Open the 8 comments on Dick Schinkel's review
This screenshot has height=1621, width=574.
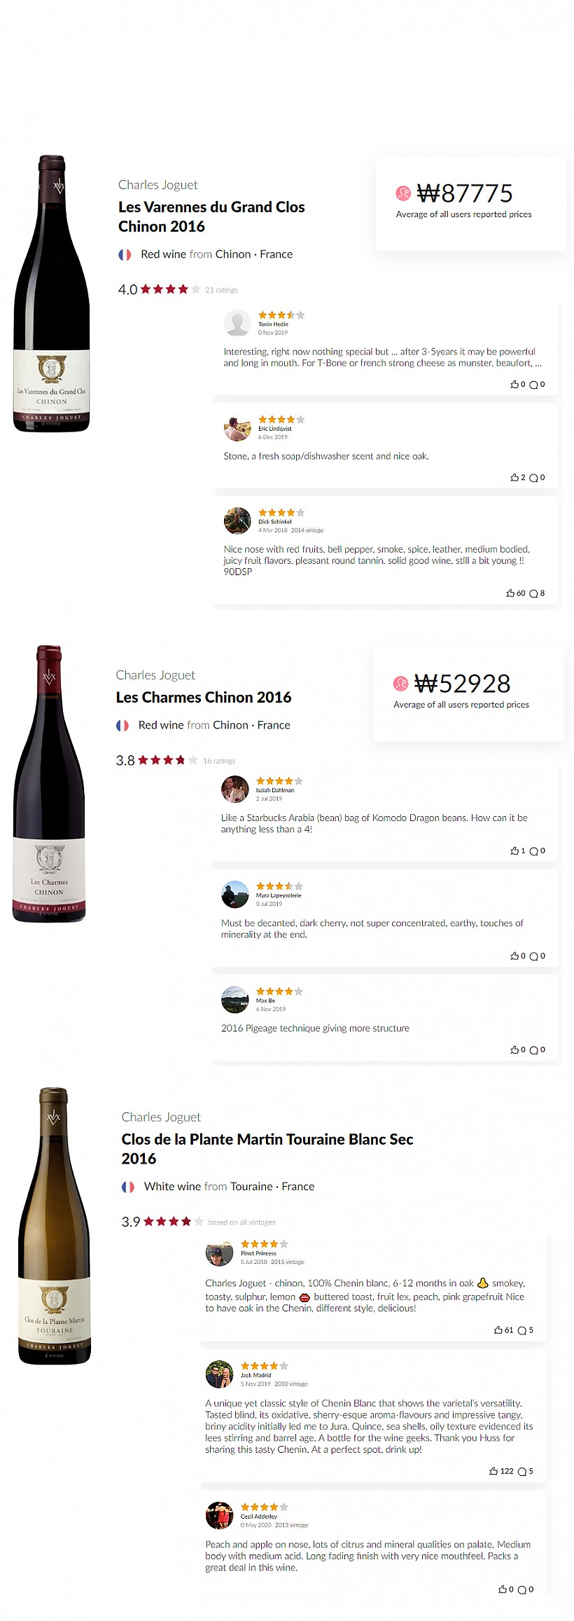click(533, 593)
